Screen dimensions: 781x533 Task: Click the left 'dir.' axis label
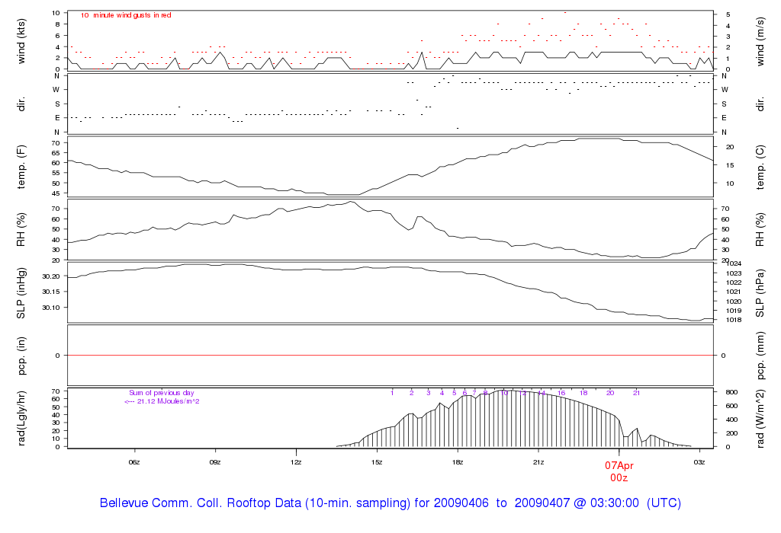21,104
